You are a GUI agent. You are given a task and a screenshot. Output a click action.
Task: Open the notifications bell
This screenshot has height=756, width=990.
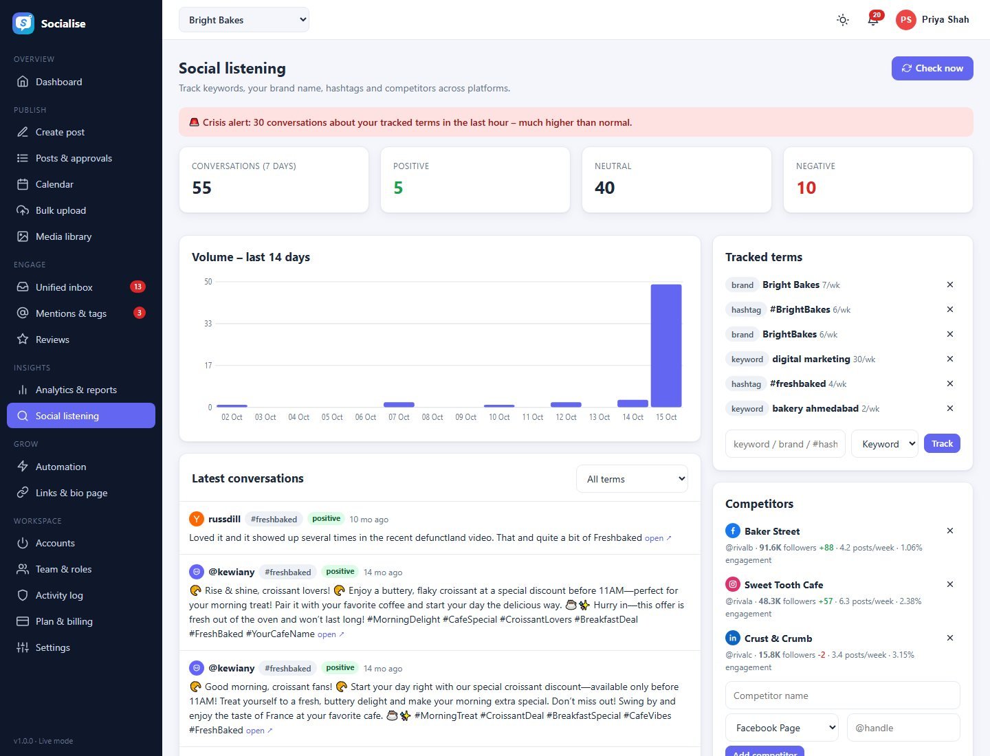point(873,20)
